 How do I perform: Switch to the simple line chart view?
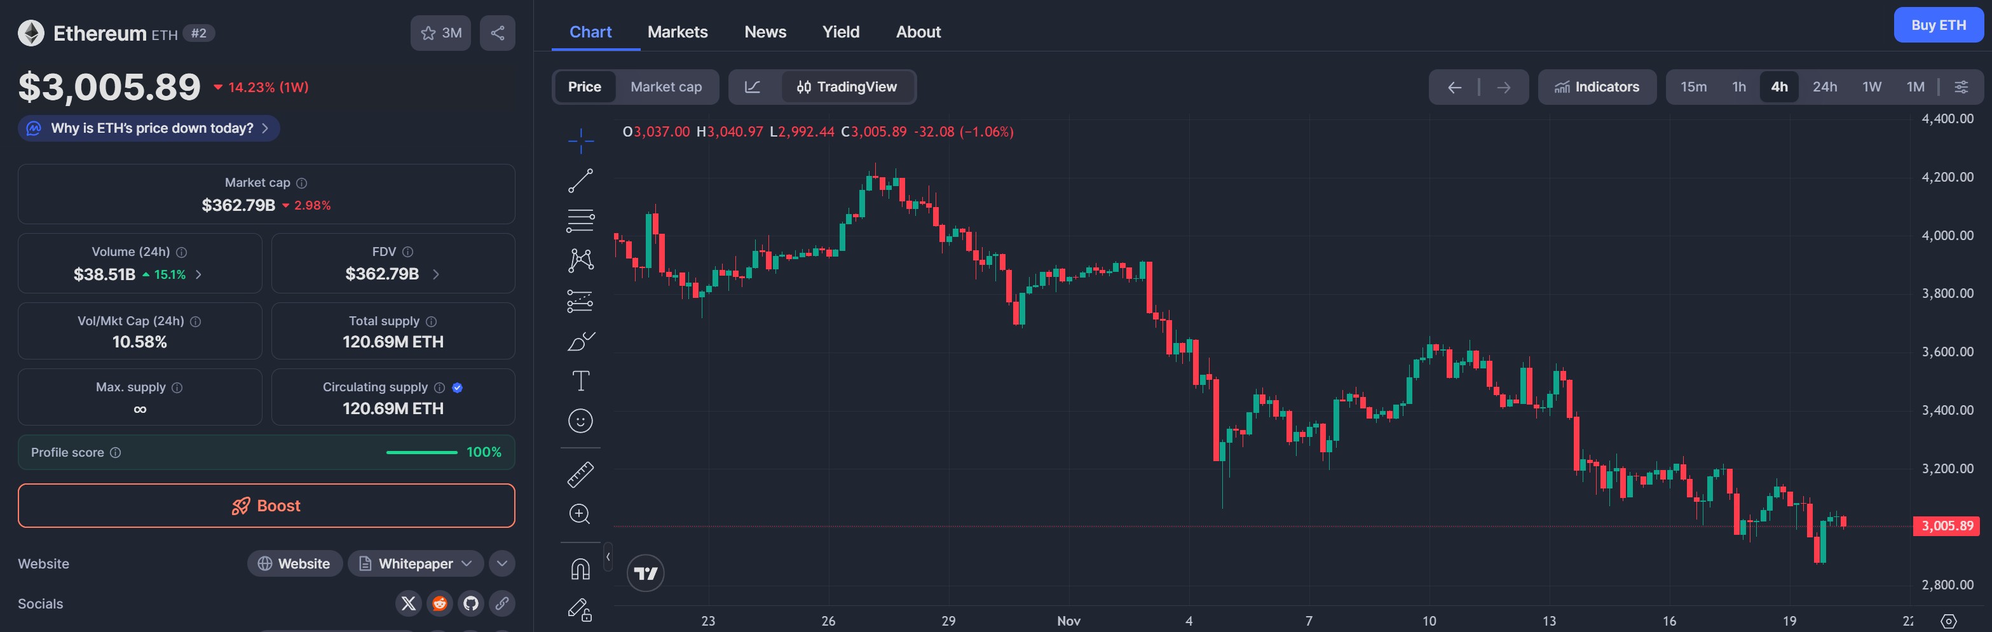click(753, 86)
